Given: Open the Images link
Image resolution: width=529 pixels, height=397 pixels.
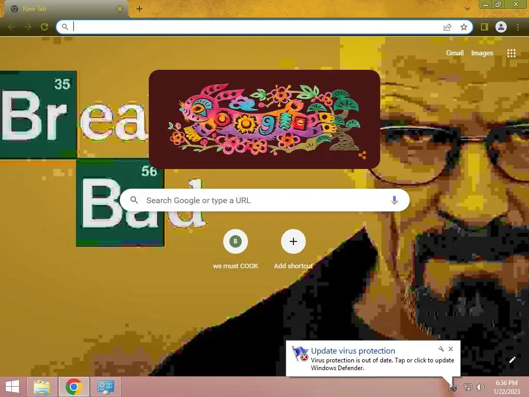Looking at the screenshot, I should pyautogui.click(x=482, y=53).
